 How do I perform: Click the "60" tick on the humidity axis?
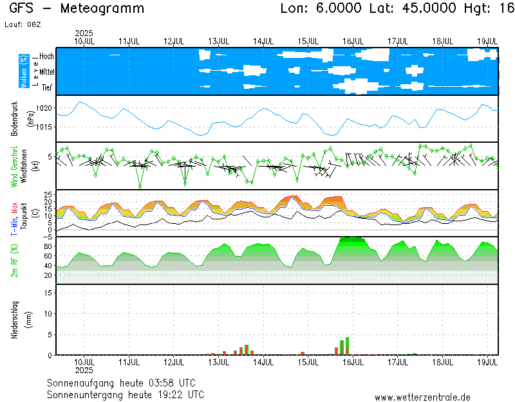point(48,256)
